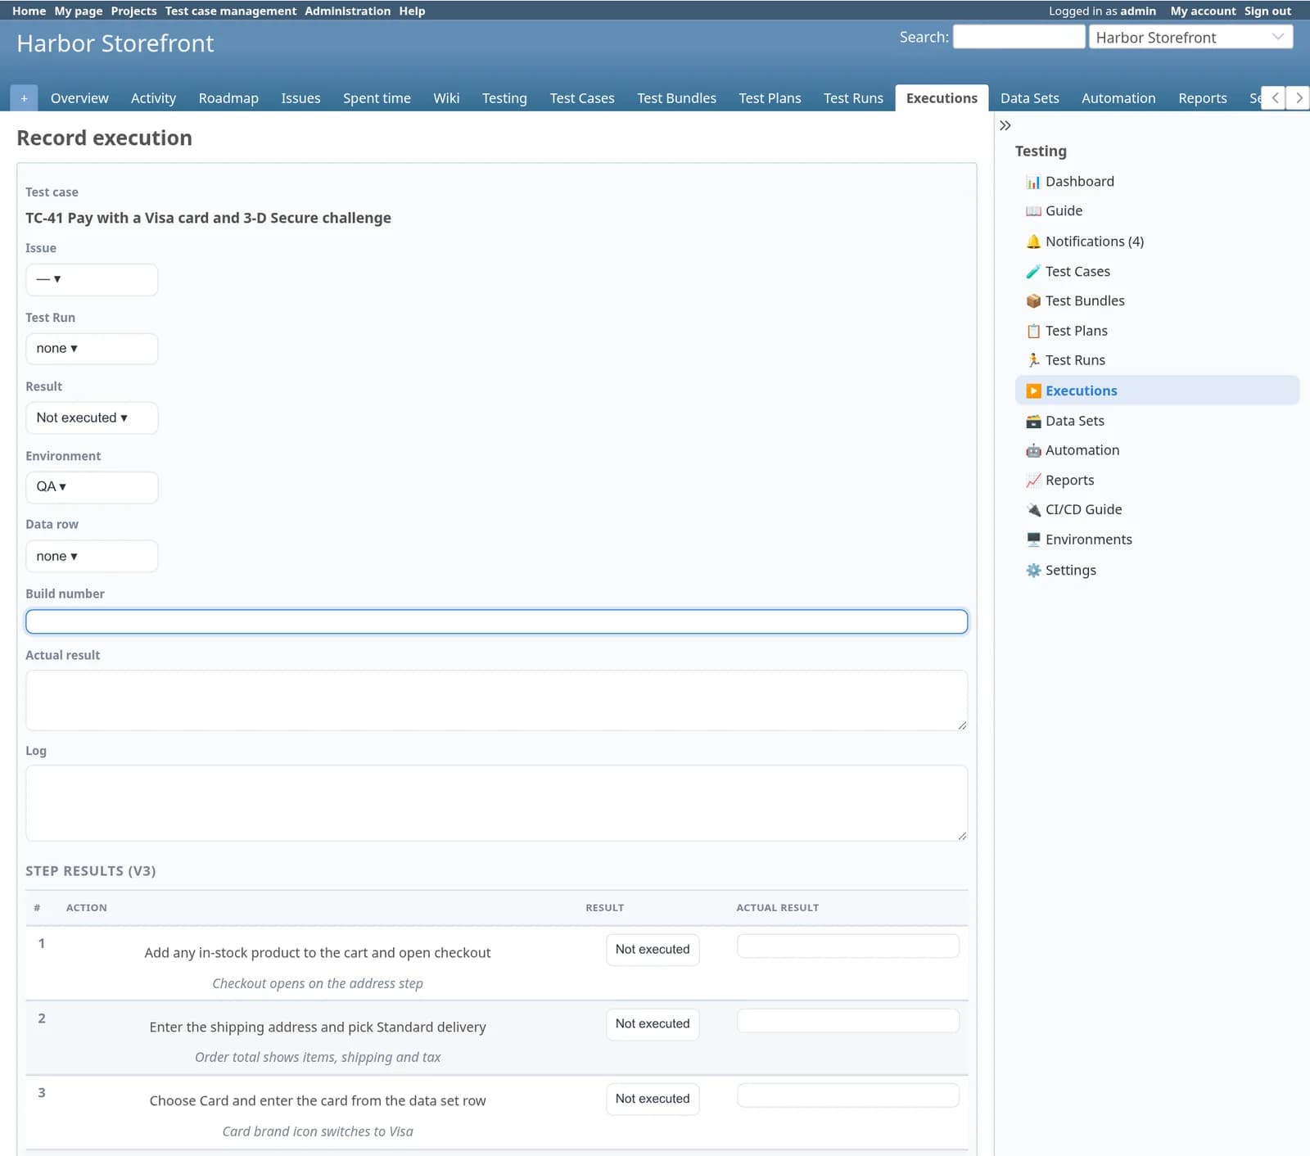Click the Dashboard chart icon in sidebar
Viewport: 1310px width, 1156px height.
coord(1033,182)
